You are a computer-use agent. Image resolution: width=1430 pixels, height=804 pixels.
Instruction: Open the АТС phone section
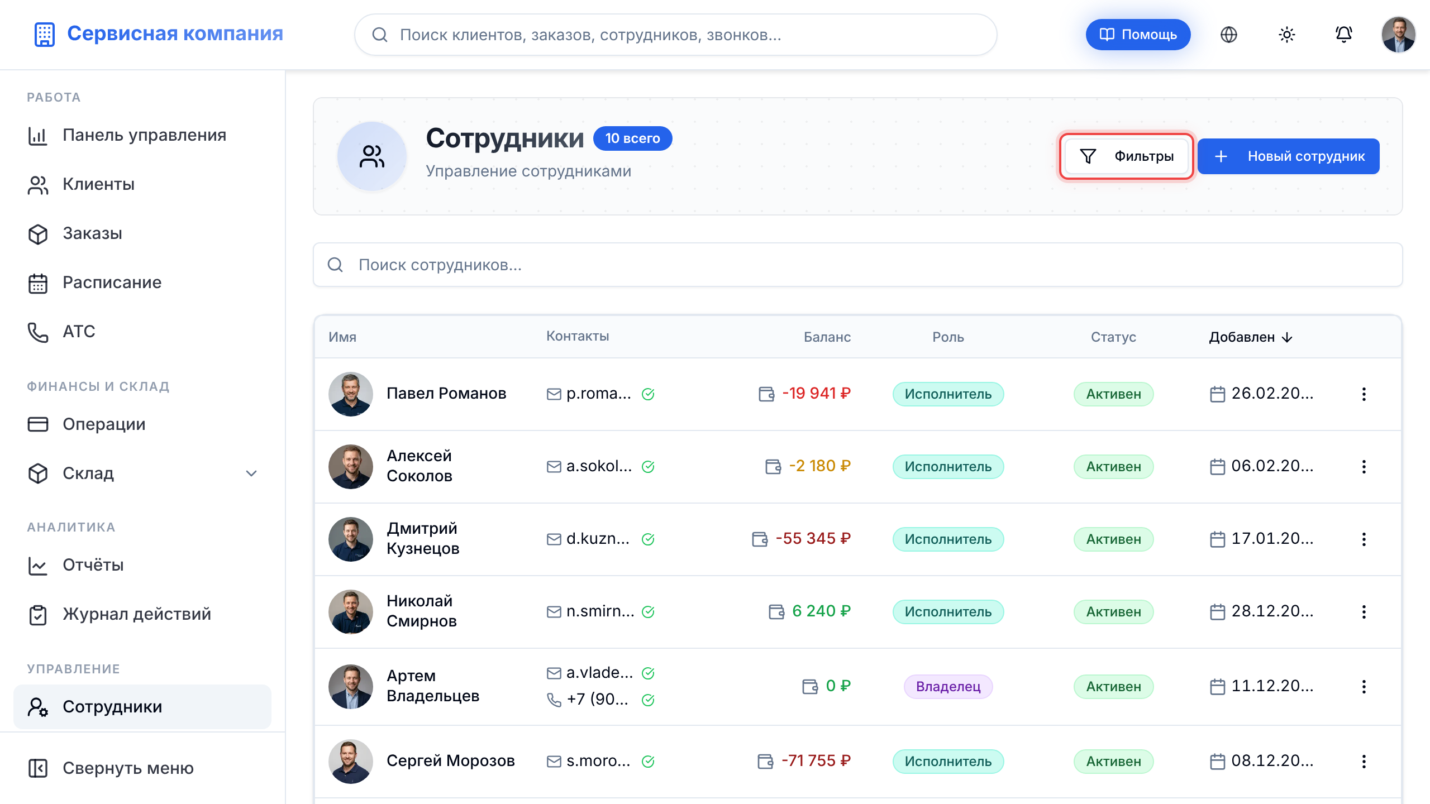click(x=142, y=332)
